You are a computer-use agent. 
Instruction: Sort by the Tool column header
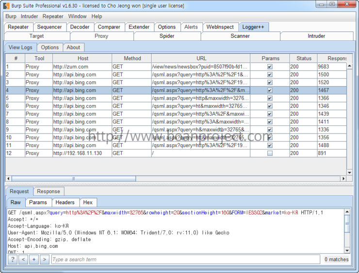click(39, 59)
